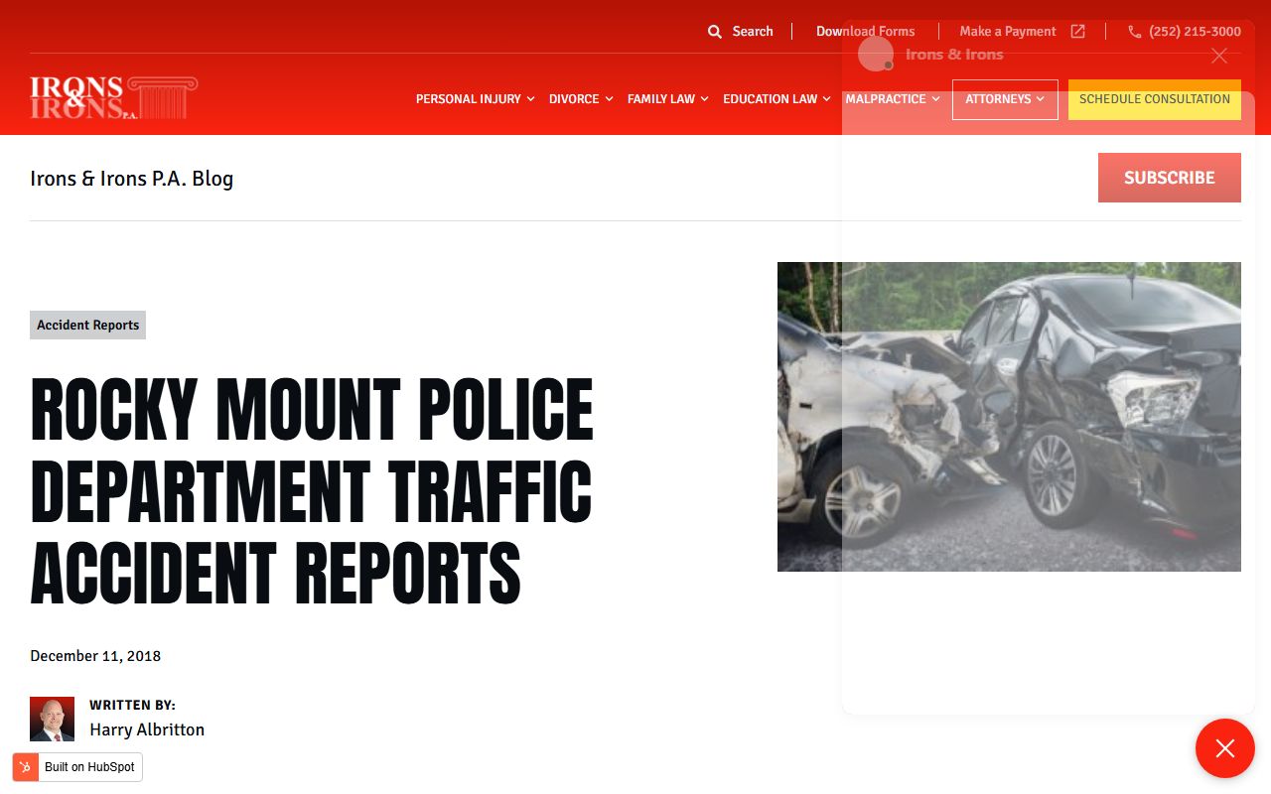1271x794 pixels.
Task: Open Divorce menu
Action: click(x=574, y=99)
